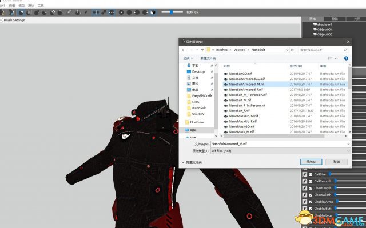Switch to the 骨骼 tab
Viewport: 366px width, 228px height.
pyautogui.click(x=335, y=19)
